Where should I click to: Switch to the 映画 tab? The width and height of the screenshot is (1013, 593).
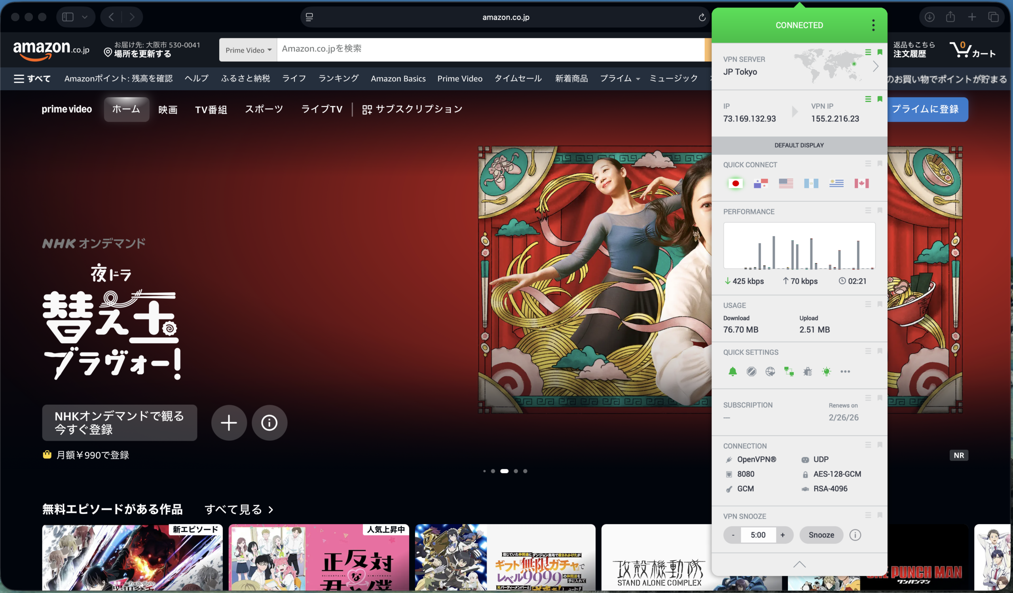(168, 109)
